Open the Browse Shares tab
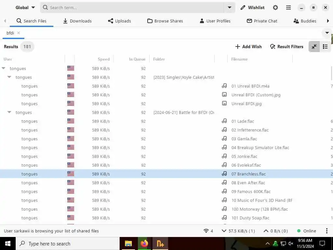This screenshot has height=250, width=333. point(165,21)
